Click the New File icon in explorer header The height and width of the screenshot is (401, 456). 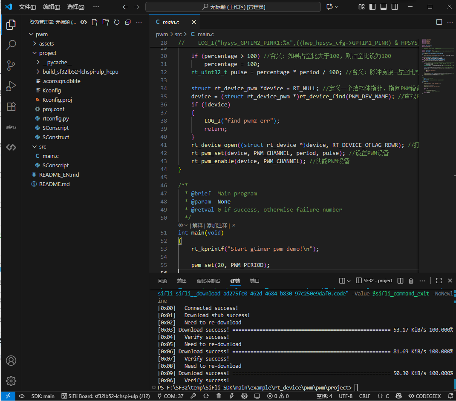pyautogui.click(x=95, y=22)
